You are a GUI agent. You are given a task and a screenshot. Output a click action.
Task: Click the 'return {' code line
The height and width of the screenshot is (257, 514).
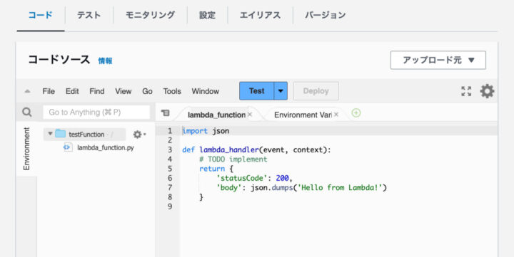[216, 169]
